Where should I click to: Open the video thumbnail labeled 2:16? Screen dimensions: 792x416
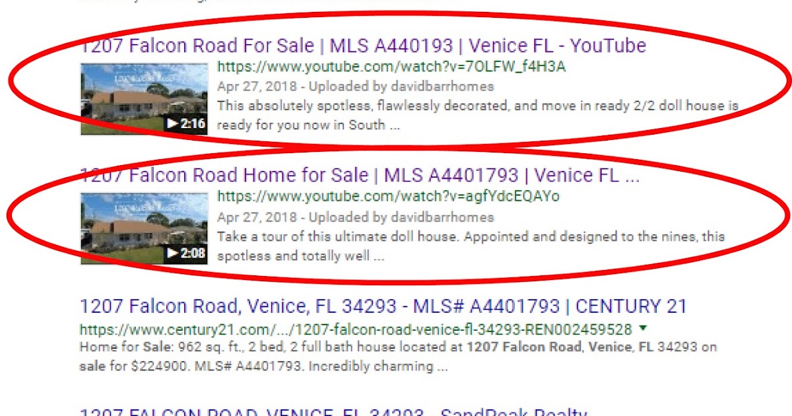tap(144, 98)
